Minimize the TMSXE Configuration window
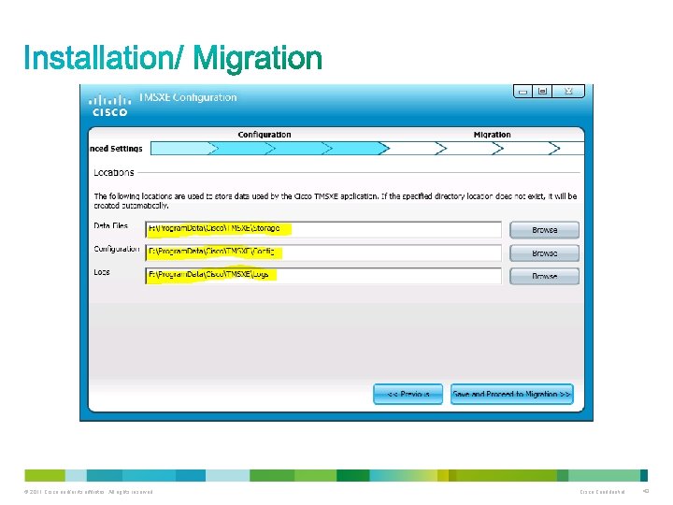This screenshot has width=673, height=505. [x=523, y=91]
